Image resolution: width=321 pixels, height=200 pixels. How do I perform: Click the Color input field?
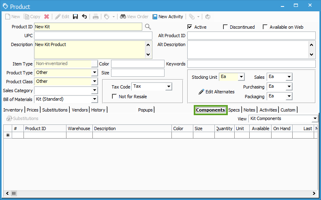coord(138,64)
